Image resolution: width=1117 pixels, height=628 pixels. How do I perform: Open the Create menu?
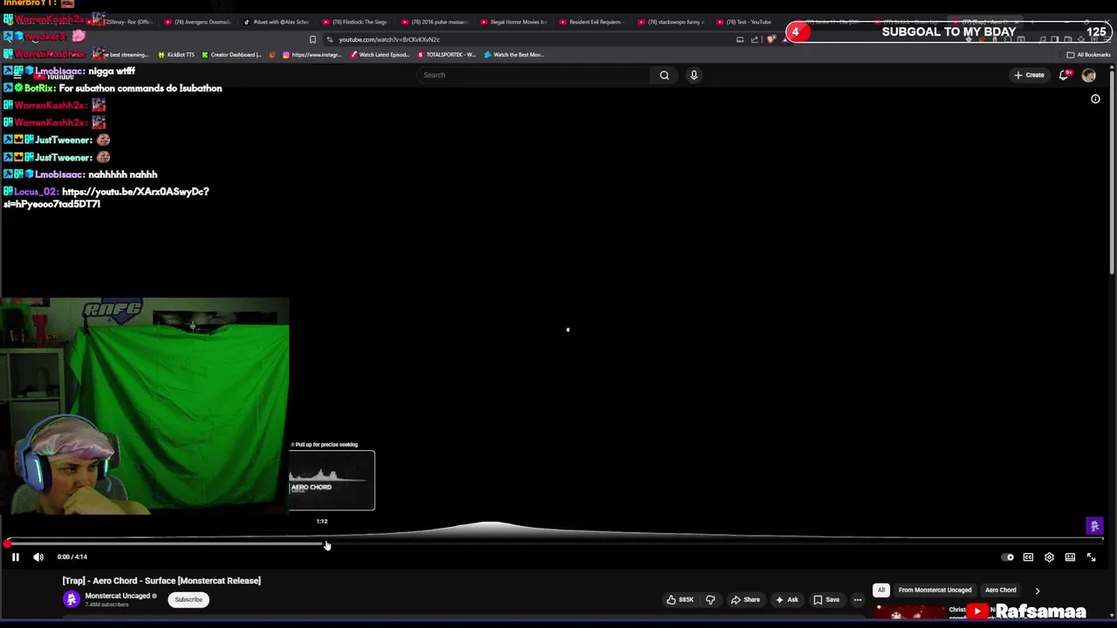[x=1029, y=75]
